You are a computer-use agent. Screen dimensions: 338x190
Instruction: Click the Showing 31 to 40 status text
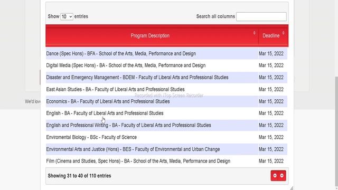coord(79,176)
